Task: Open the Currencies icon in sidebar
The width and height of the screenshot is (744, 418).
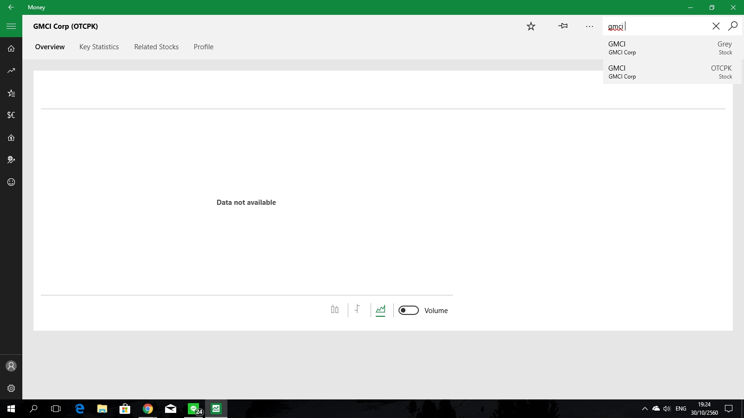Action: click(x=11, y=115)
